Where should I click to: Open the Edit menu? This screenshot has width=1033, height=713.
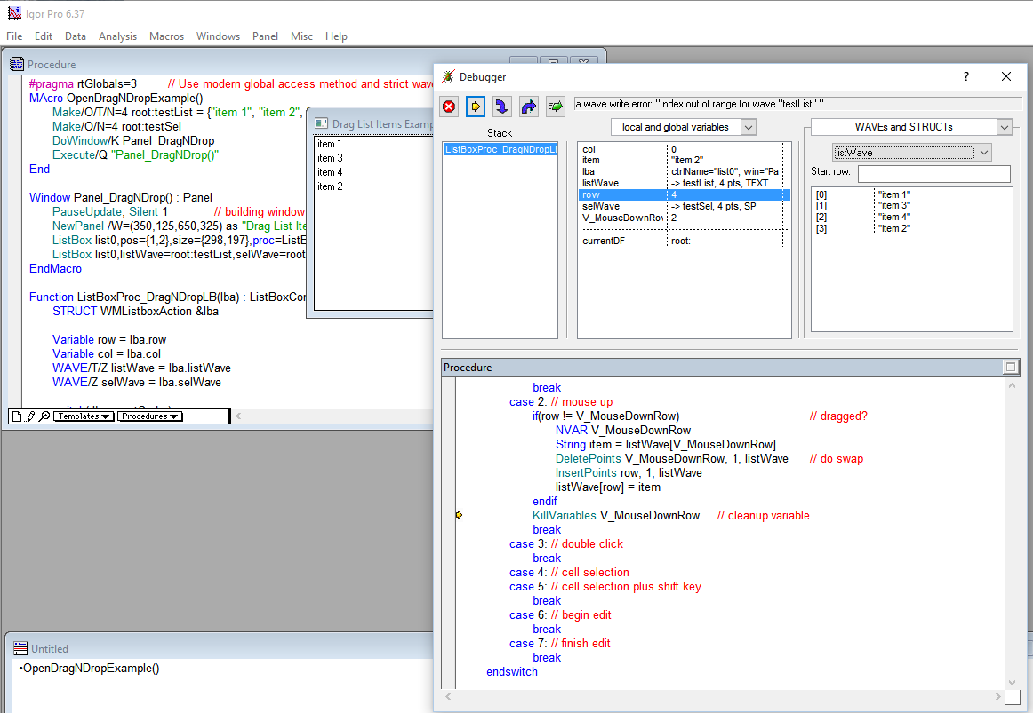click(44, 36)
